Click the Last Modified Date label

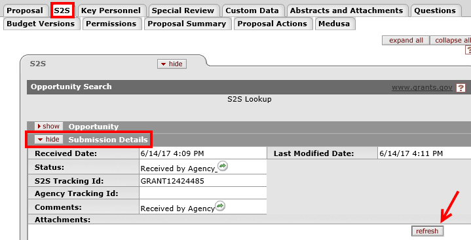pyautogui.click(x=314, y=153)
